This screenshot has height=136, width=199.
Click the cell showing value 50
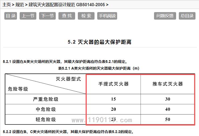pos(167,120)
